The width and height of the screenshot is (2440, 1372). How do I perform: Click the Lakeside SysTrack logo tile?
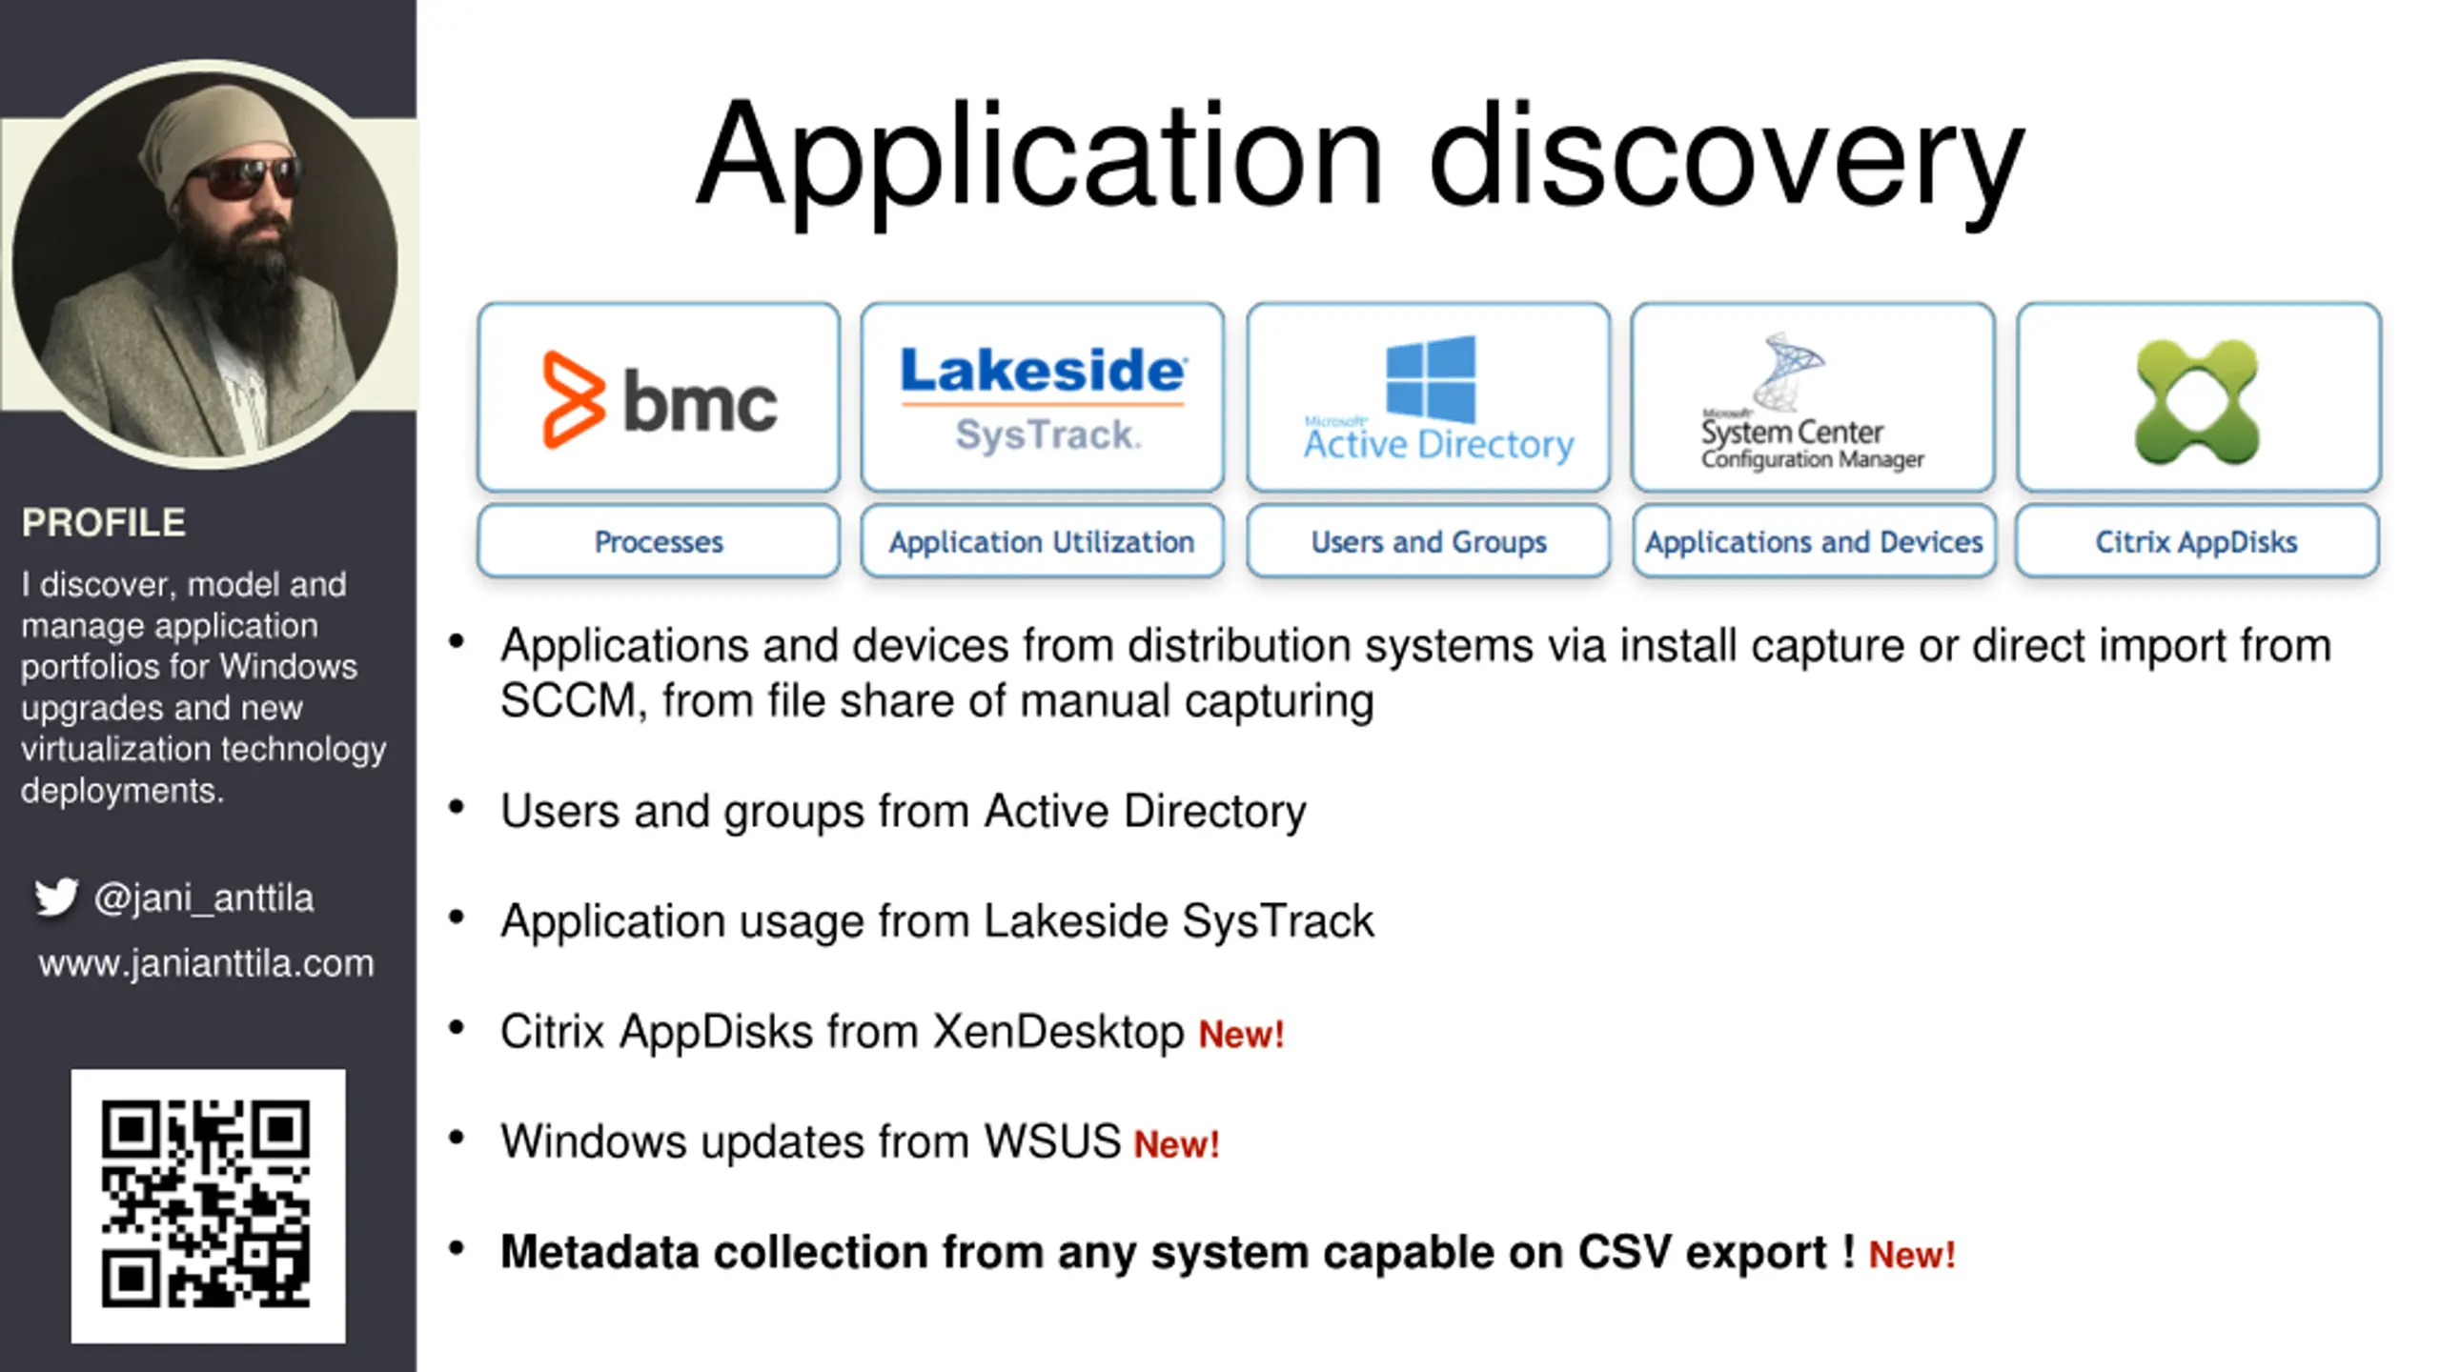(x=1042, y=397)
